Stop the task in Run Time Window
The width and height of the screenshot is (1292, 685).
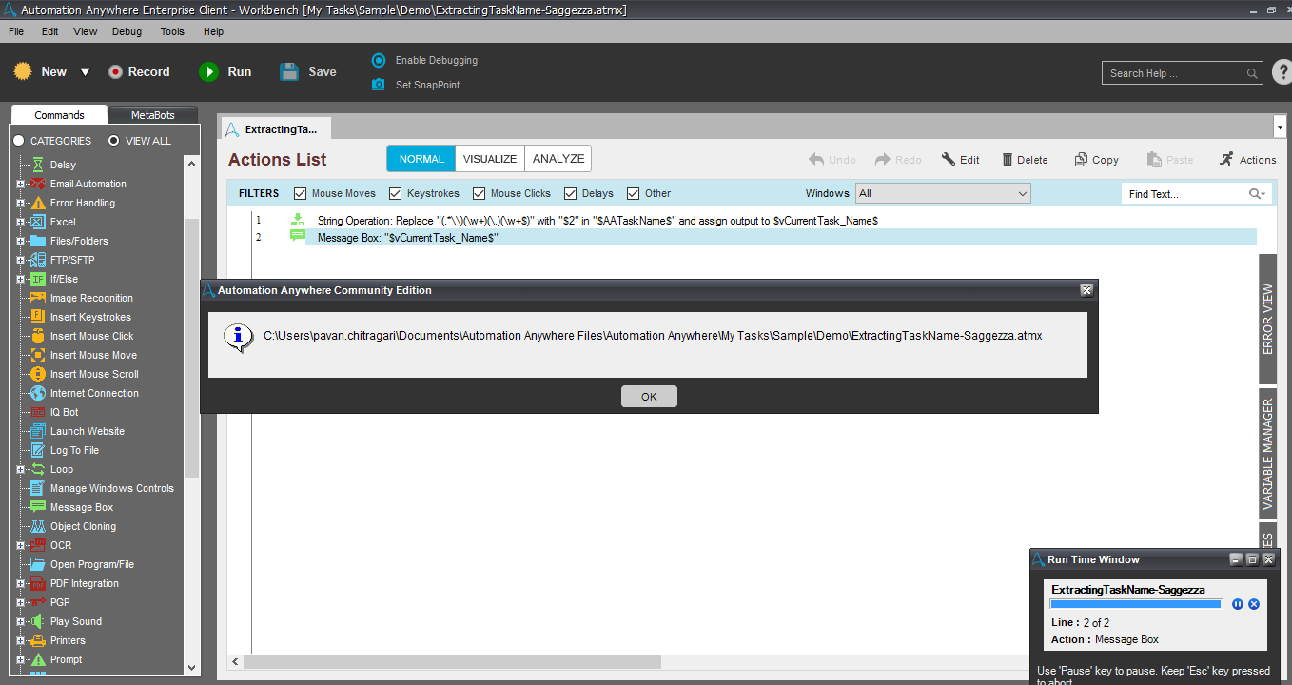pos(1254,604)
